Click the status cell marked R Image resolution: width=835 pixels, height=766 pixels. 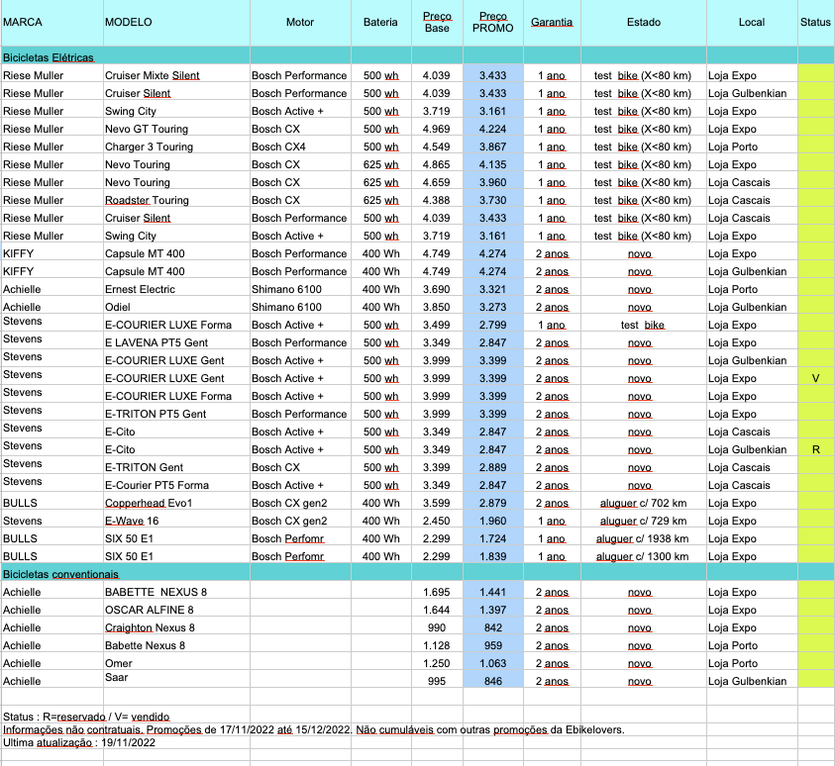[x=815, y=449]
